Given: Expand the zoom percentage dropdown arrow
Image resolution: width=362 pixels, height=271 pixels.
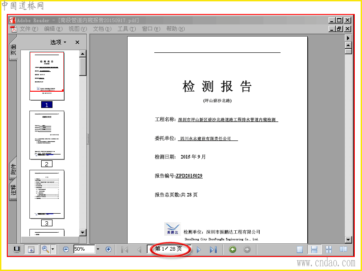Looking at the screenshot, I should point(98,249).
